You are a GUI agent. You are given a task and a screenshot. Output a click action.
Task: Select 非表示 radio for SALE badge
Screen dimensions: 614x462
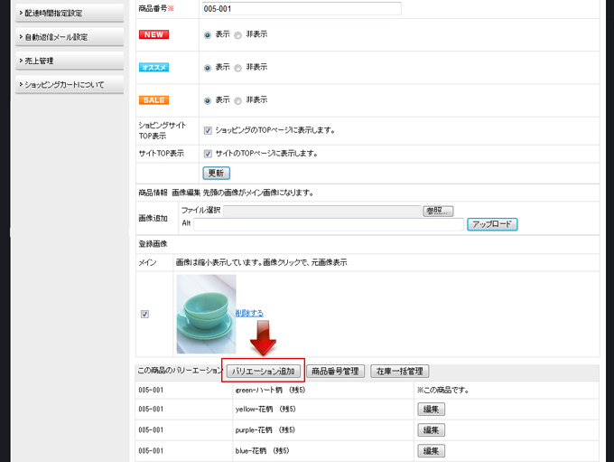pyautogui.click(x=238, y=100)
